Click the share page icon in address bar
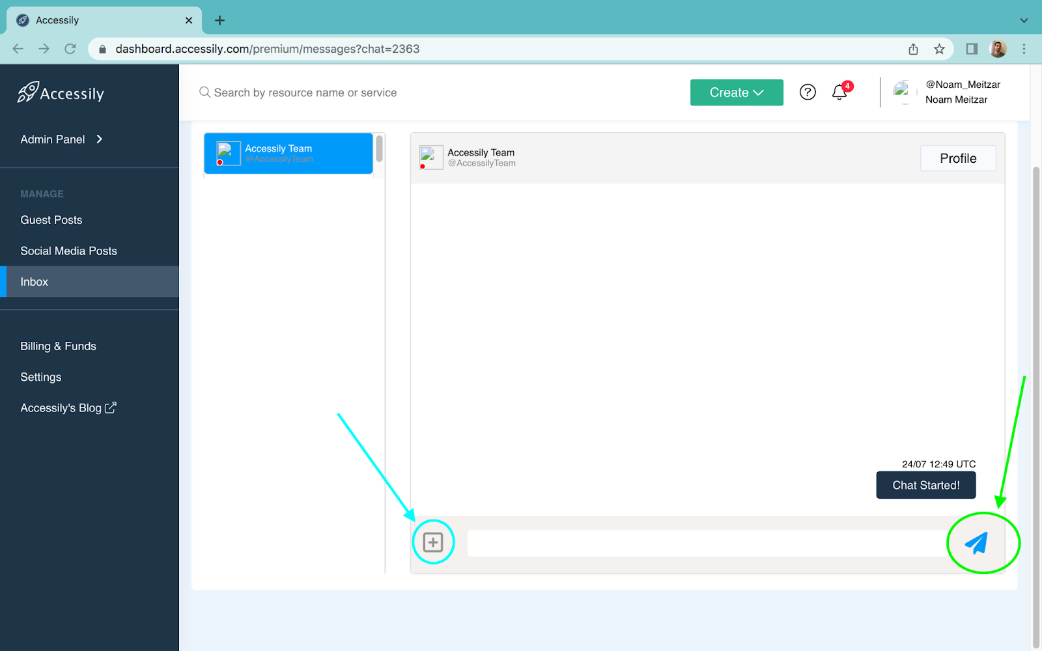Image resolution: width=1042 pixels, height=651 pixels. [913, 49]
